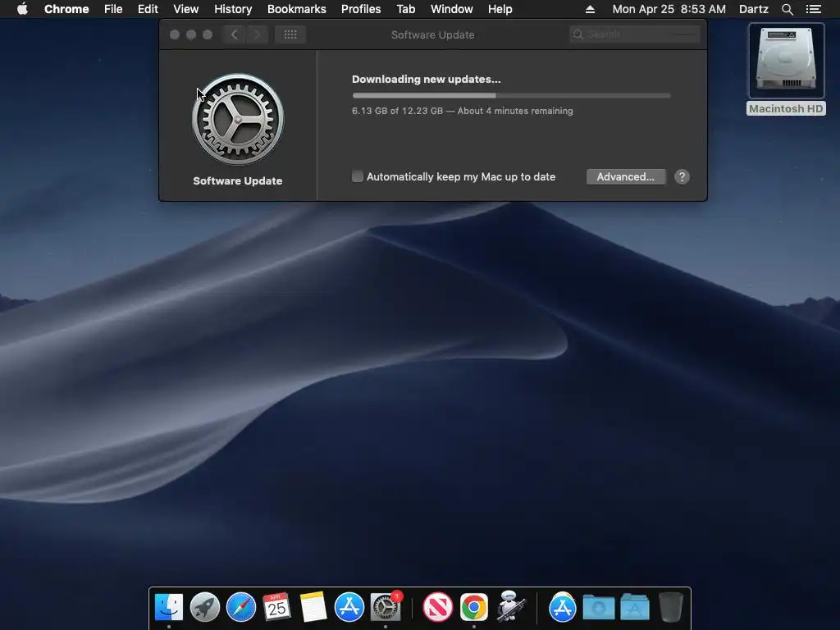Screen dimensions: 840x630
Task: Enable Automatically keep my Mac up to date
Action: [358, 176]
